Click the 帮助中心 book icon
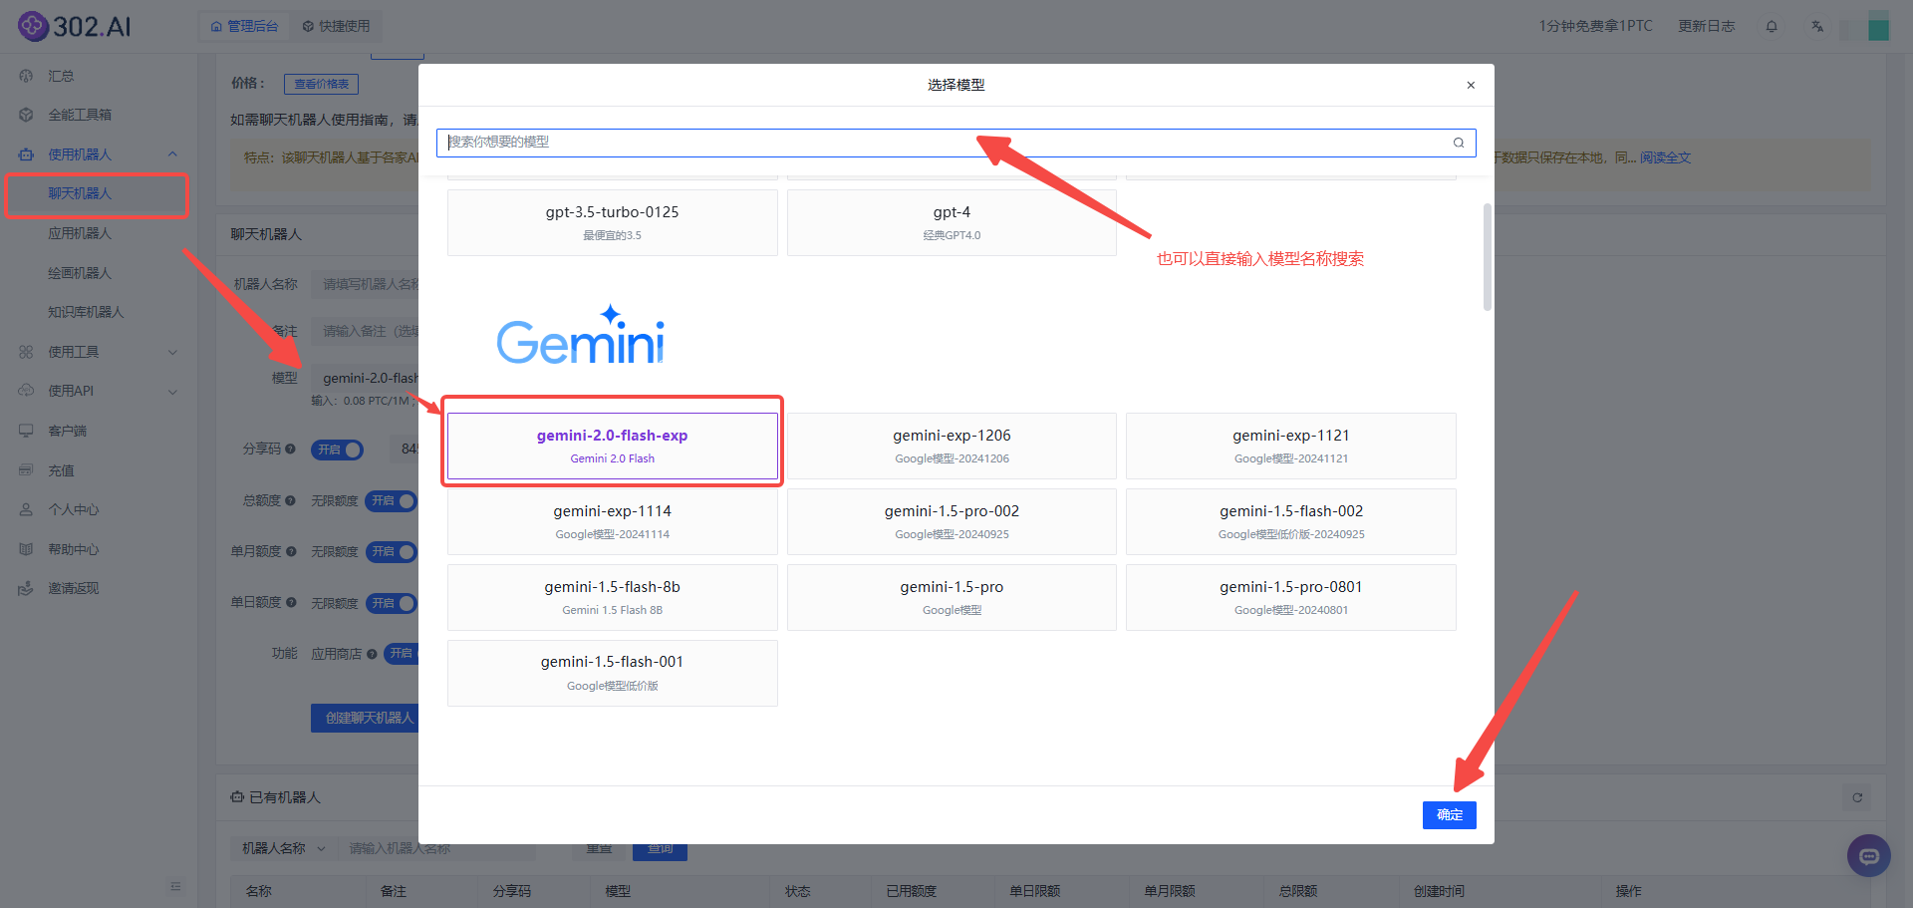The height and width of the screenshot is (908, 1913). pyautogui.click(x=26, y=549)
